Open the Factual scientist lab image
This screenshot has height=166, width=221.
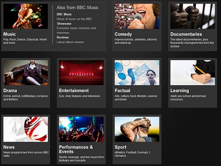click(137, 72)
